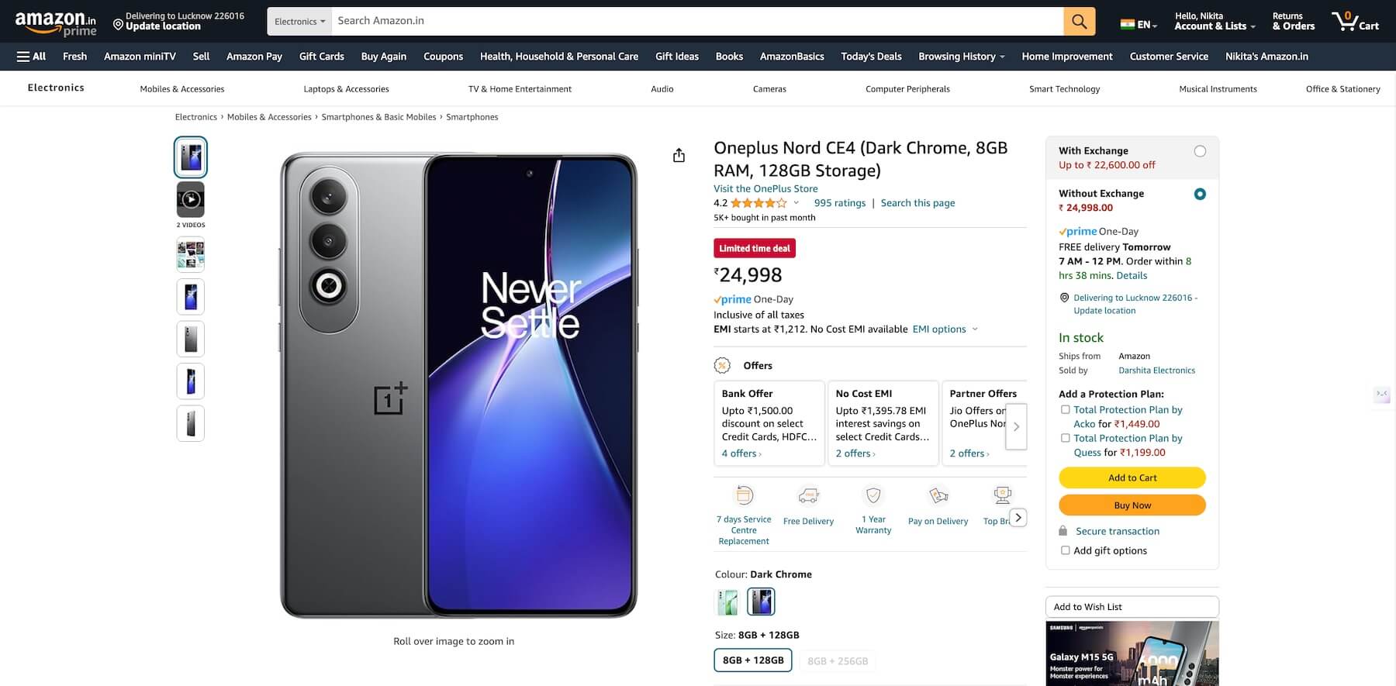1396x686 pixels.
Task: Select the With Exchange option
Action: click(x=1201, y=151)
